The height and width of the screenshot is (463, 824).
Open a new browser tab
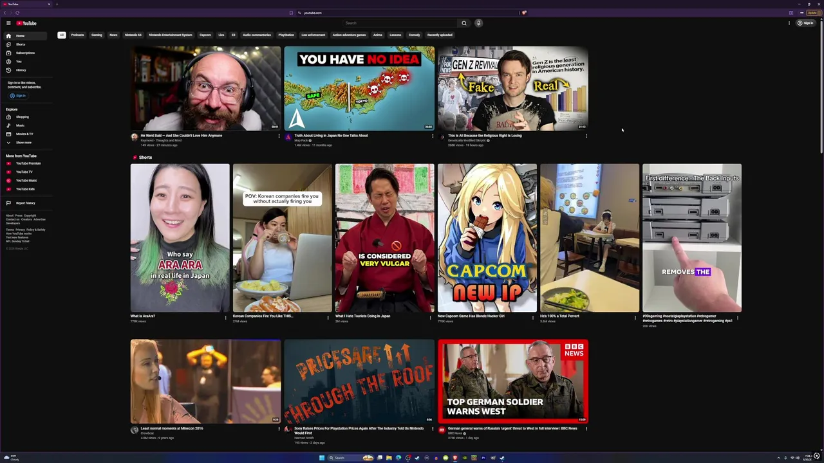[57, 5]
